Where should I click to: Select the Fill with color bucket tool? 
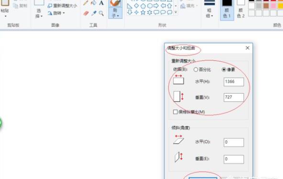tap(94, 3)
